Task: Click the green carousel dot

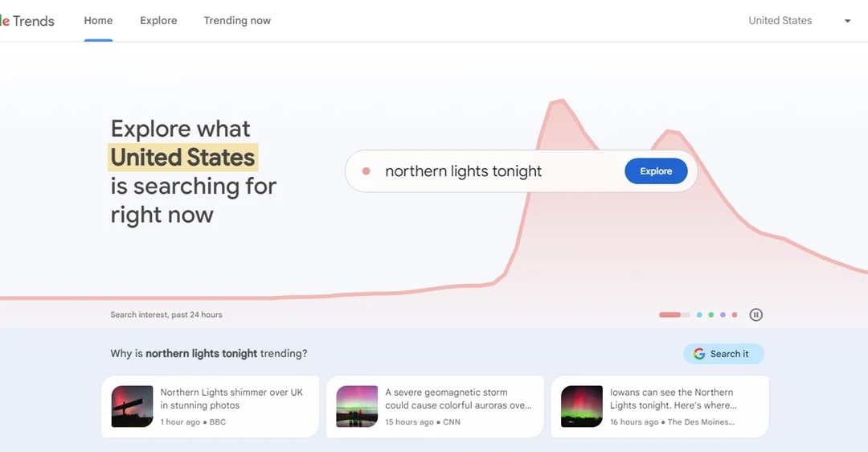Action: click(x=711, y=315)
